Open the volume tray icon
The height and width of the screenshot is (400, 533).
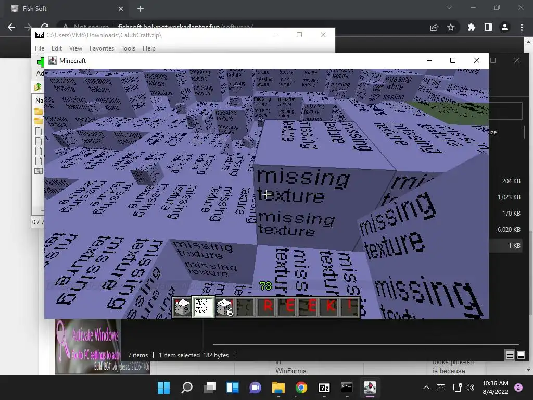coord(470,387)
